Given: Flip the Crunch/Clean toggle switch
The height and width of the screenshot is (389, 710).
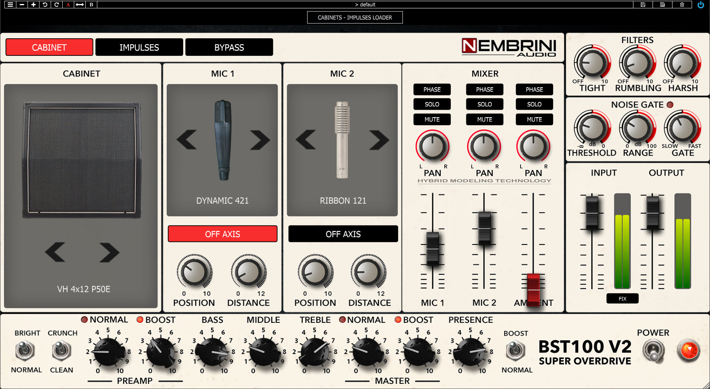Looking at the screenshot, I should coord(61,351).
